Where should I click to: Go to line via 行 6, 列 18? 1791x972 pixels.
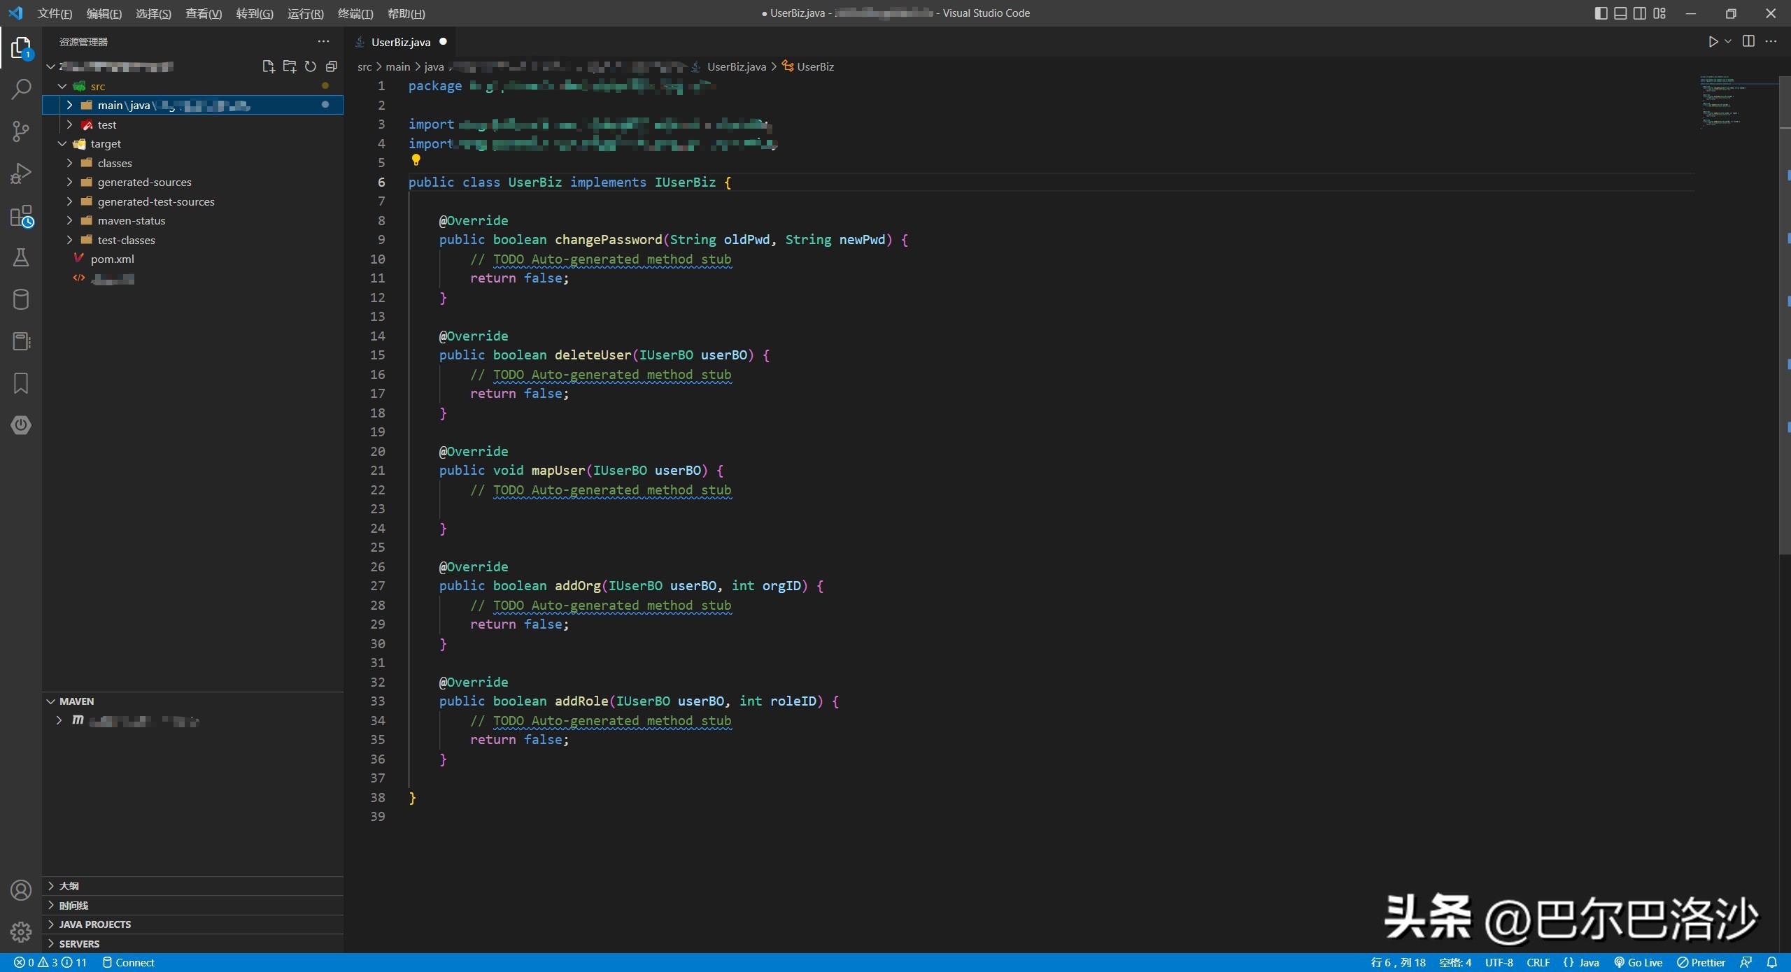pyautogui.click(x=1398, y=962)
